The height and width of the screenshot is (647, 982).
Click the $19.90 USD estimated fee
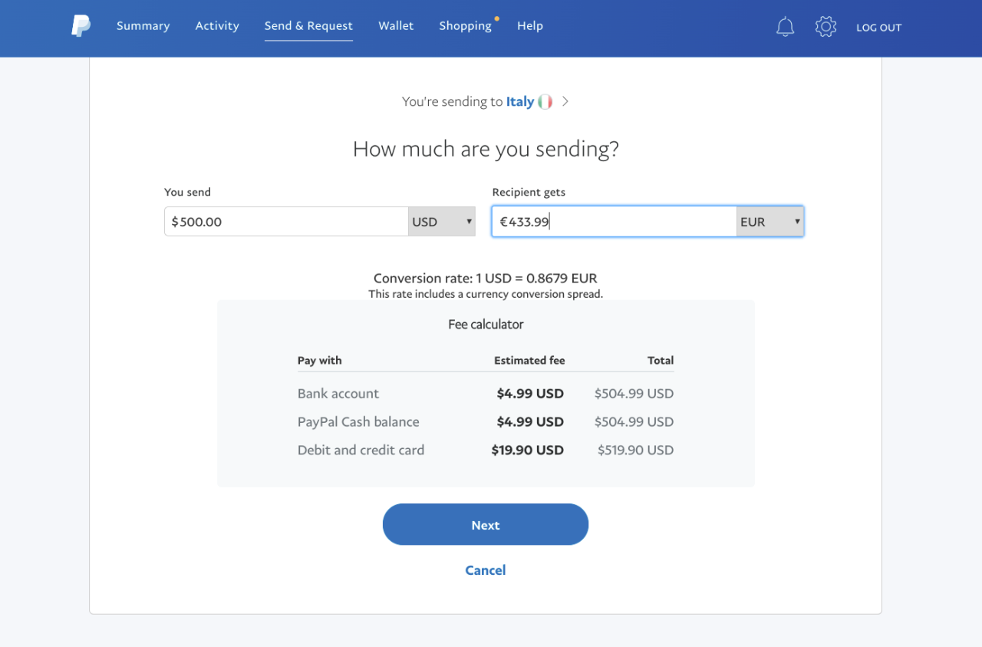528,451
